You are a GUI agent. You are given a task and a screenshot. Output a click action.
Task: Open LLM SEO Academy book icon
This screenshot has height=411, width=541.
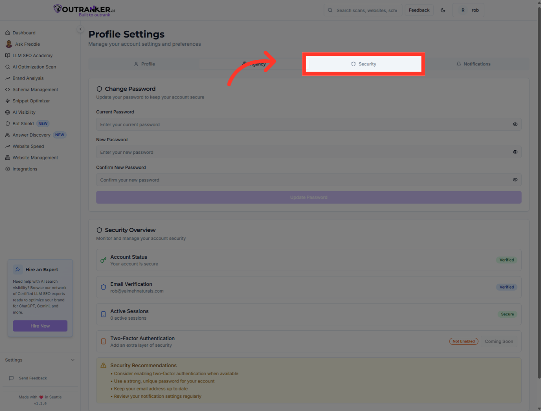[x=8, y=56]
